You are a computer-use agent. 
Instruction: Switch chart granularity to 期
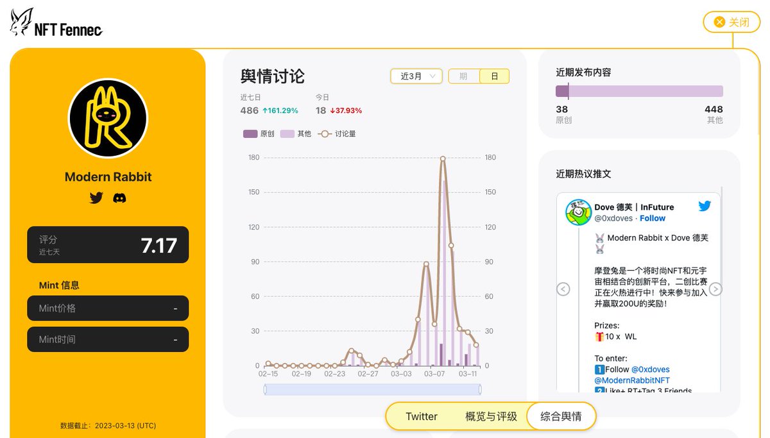463,76
